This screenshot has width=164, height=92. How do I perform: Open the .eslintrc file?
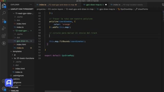[16, 79]
